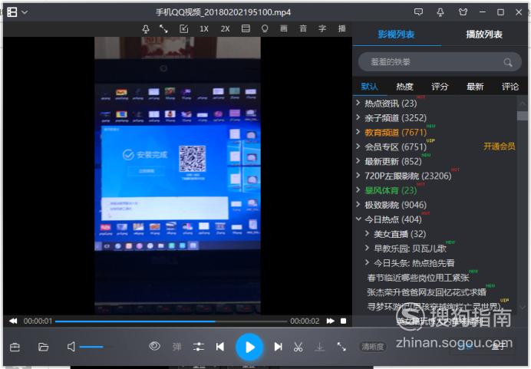Enter fullscreen via bottom arrows icon
Screen dimensions: 531x369
(341, 347)
